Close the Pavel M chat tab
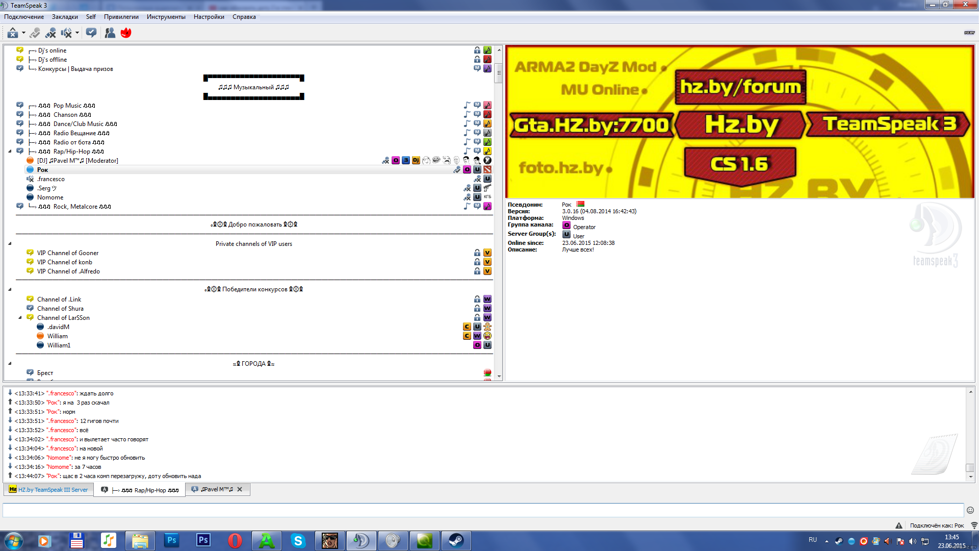This screenshot has height=551, width=979. tap(240, 489)
